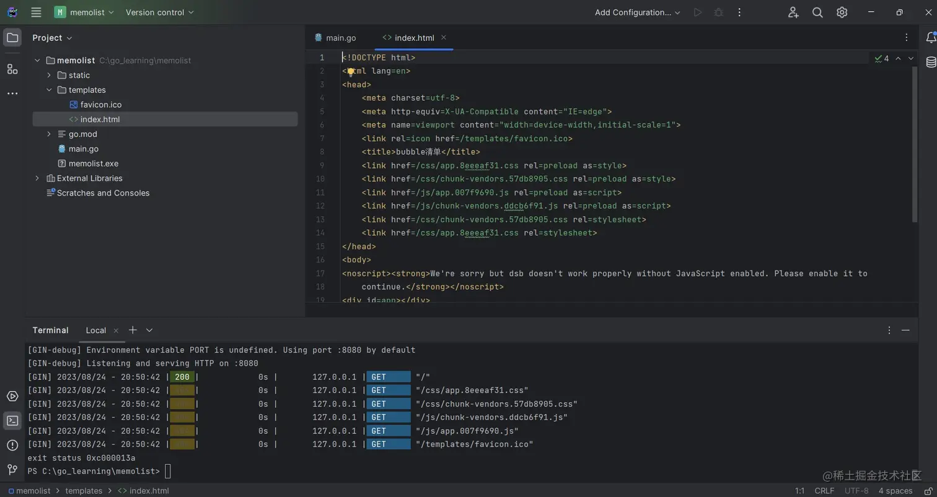Toggle the Terminal tool window icon
Image resolution: width=937 pixels, height=497 pixels.
point(12,421)
